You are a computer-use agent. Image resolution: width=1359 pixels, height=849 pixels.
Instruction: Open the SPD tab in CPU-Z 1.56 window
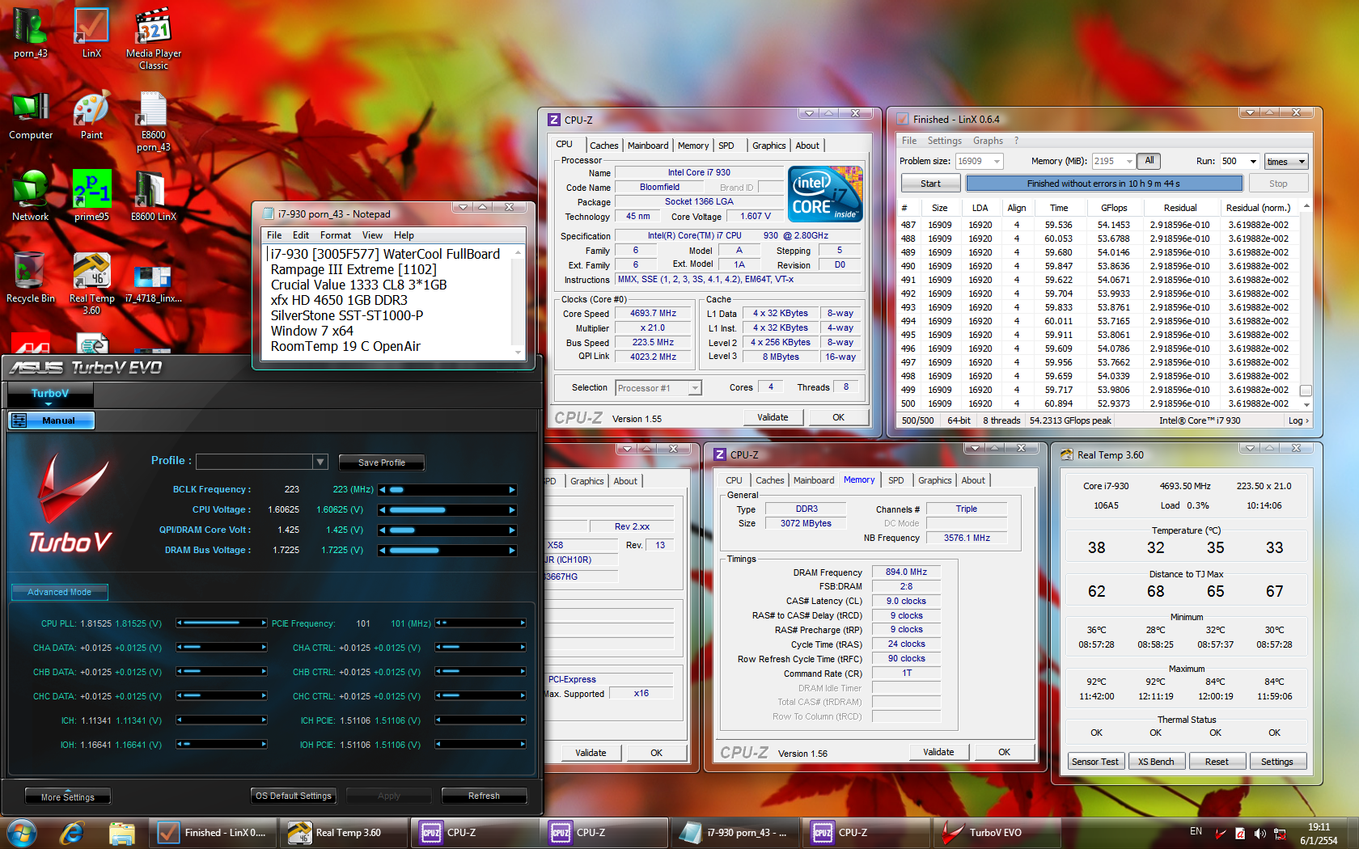[x=895, y=480]
